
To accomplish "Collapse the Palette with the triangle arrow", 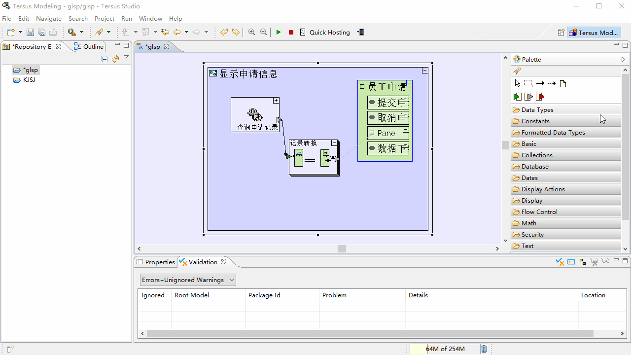I will coord(623,59).
